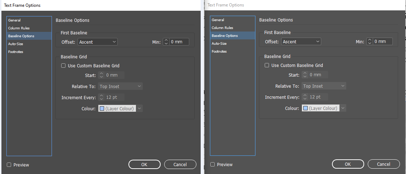Open the Offset Ascent dropdown in left dialog

click(x=98, y=42)
